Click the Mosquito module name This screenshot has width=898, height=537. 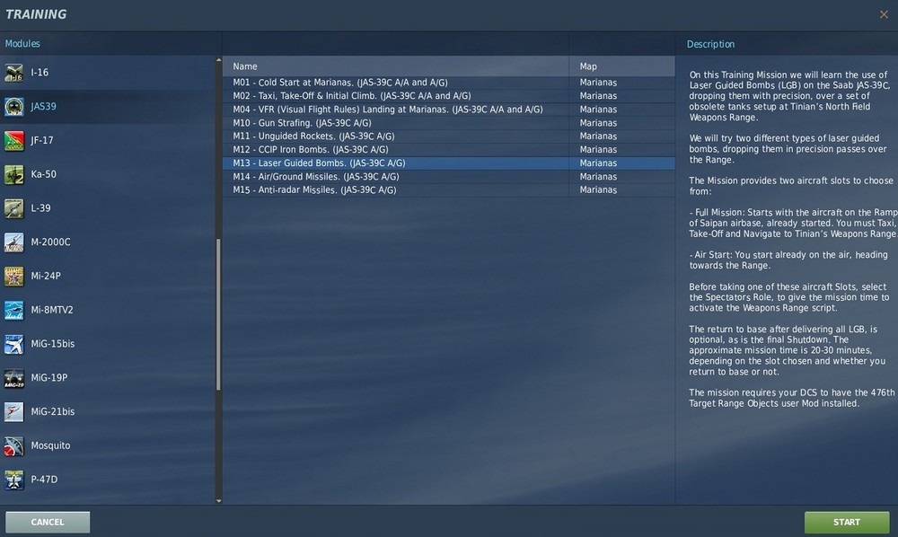(50, 445)
